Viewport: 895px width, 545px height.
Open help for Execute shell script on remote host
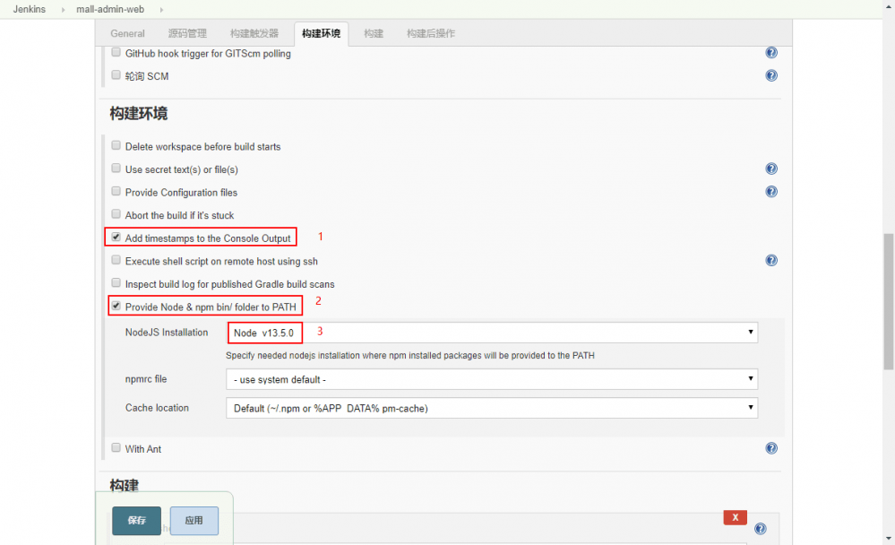pos(771,261)
